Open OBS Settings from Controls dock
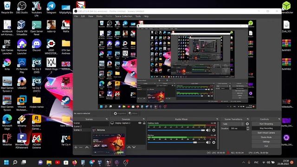Image resolution: width=297 pixels, height=167 pixels. [266, 141]
